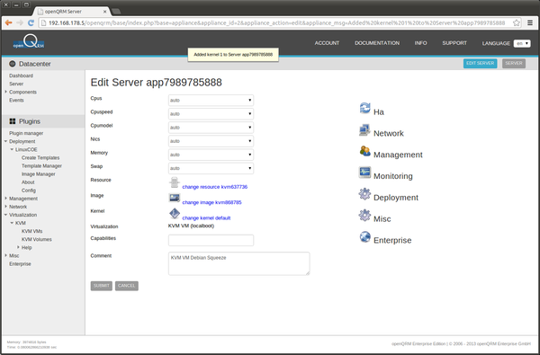Open the Language selector dropdown
The image size is (540, 355).
point(522,43)
